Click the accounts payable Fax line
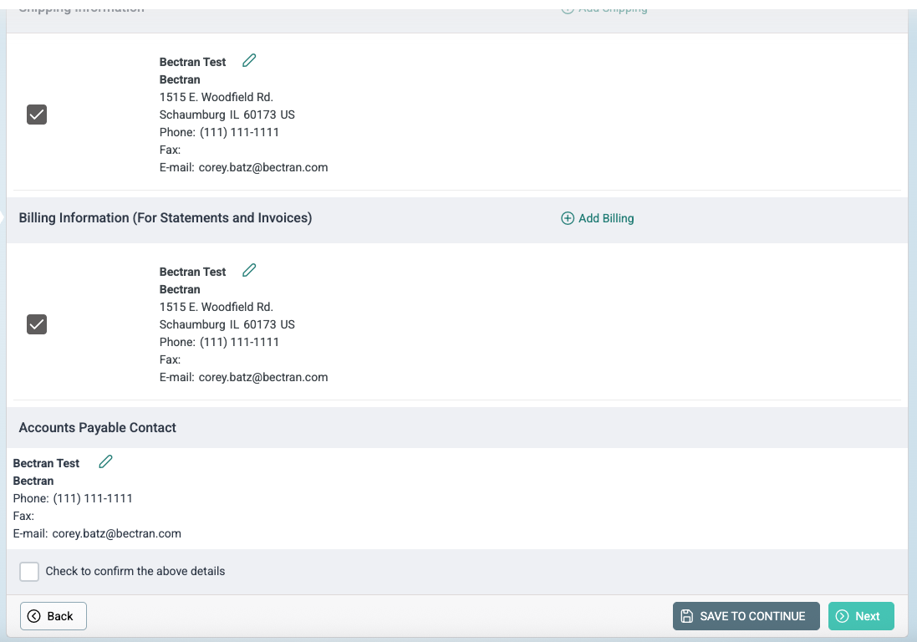Image resolution: width=917 pixels, height=642 pixels. [23, 516]
